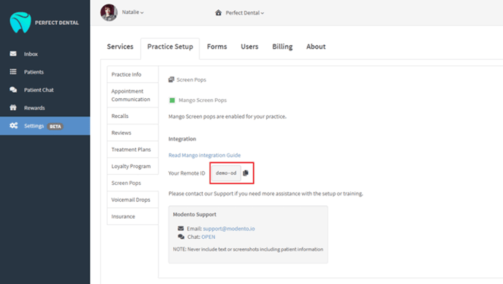Click the Patients list icon
Screen dimensions: 503x284
(13, 72)
